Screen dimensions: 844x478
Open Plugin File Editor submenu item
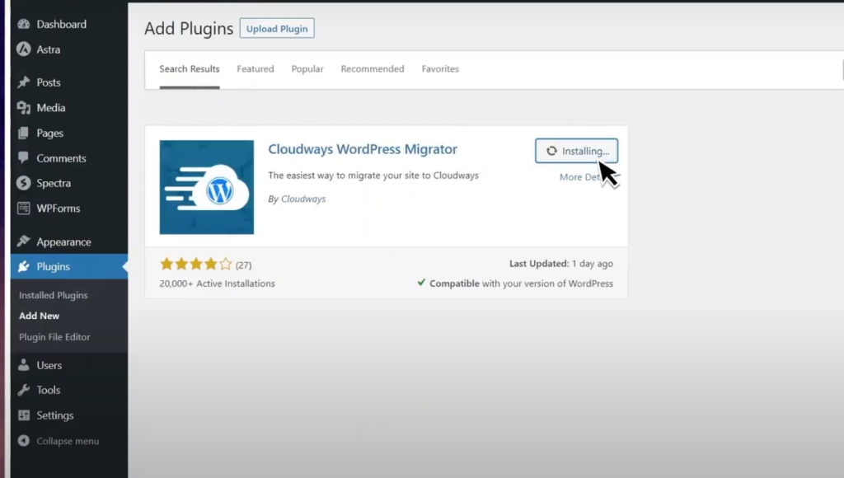[x=54, y=337]
